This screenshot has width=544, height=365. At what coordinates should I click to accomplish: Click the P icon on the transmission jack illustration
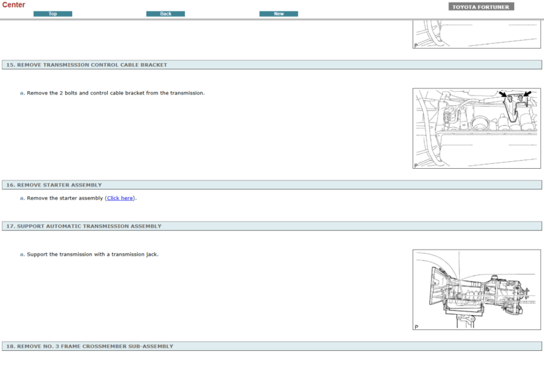415,326
